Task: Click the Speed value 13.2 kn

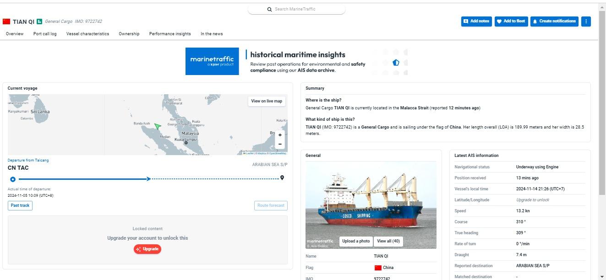Action: coord(523,211)
